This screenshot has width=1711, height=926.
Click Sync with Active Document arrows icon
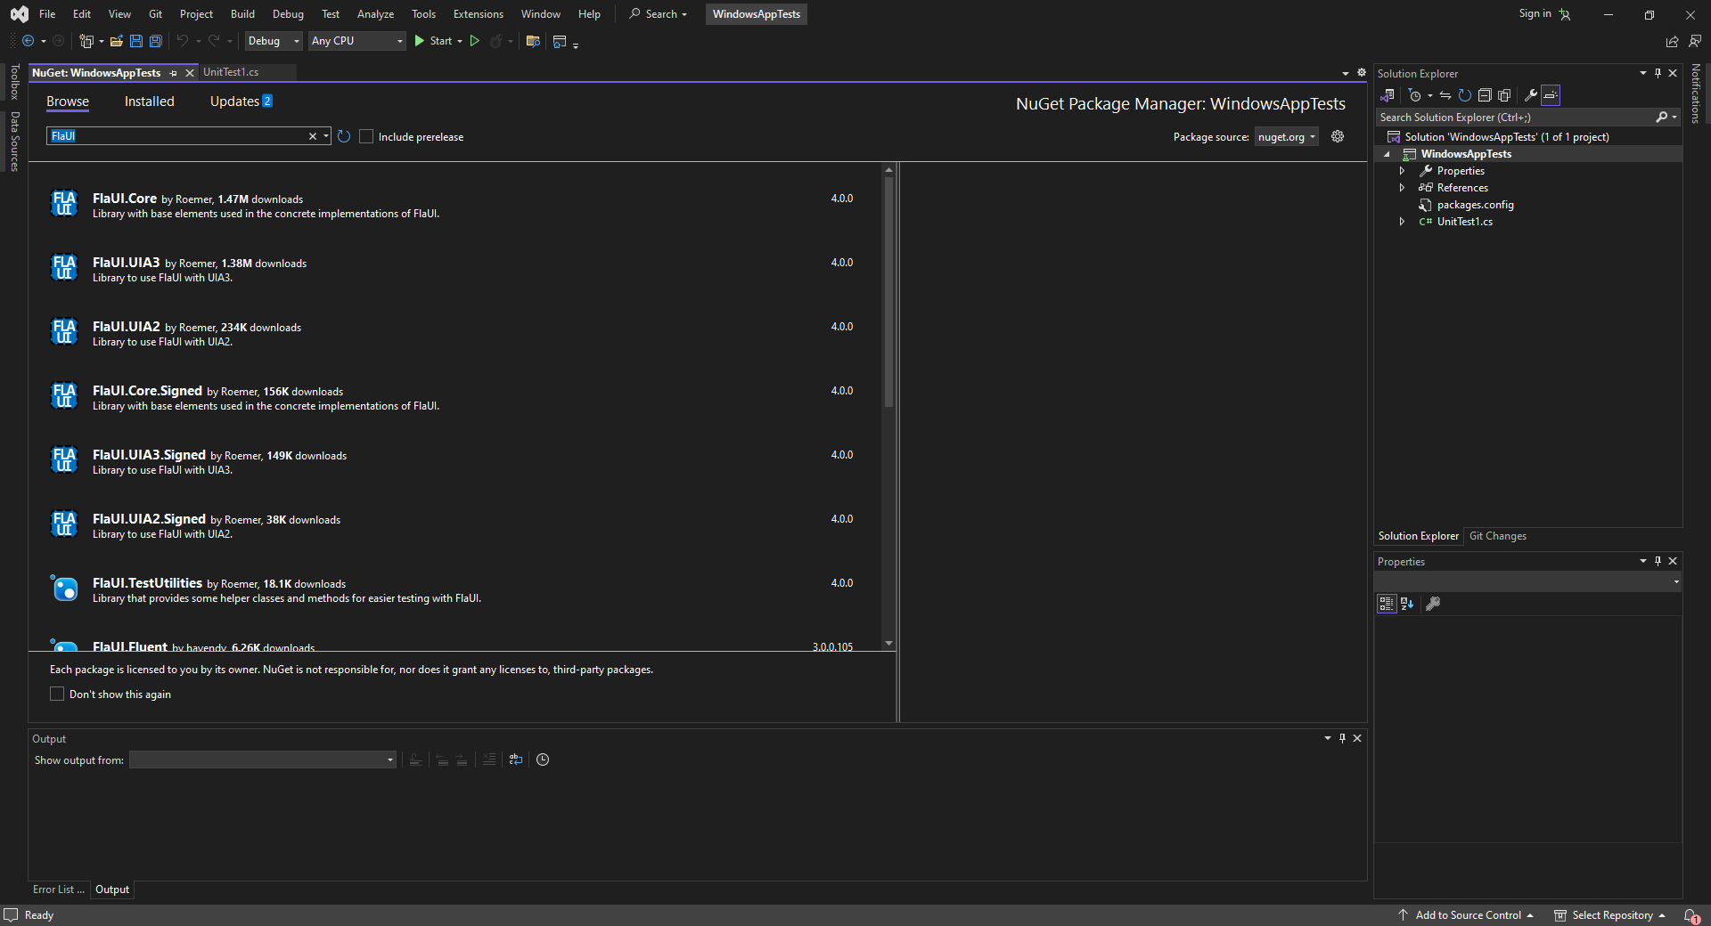[x=1445, y=95]
